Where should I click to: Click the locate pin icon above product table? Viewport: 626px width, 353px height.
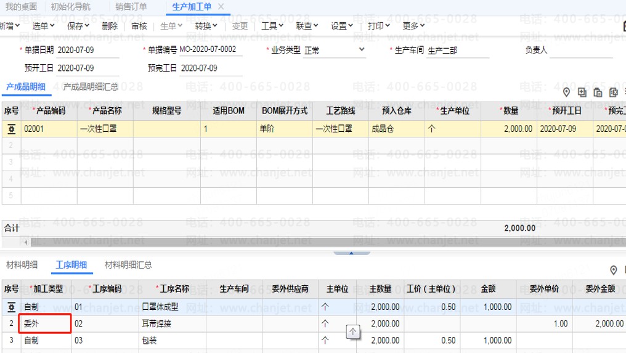567,92
